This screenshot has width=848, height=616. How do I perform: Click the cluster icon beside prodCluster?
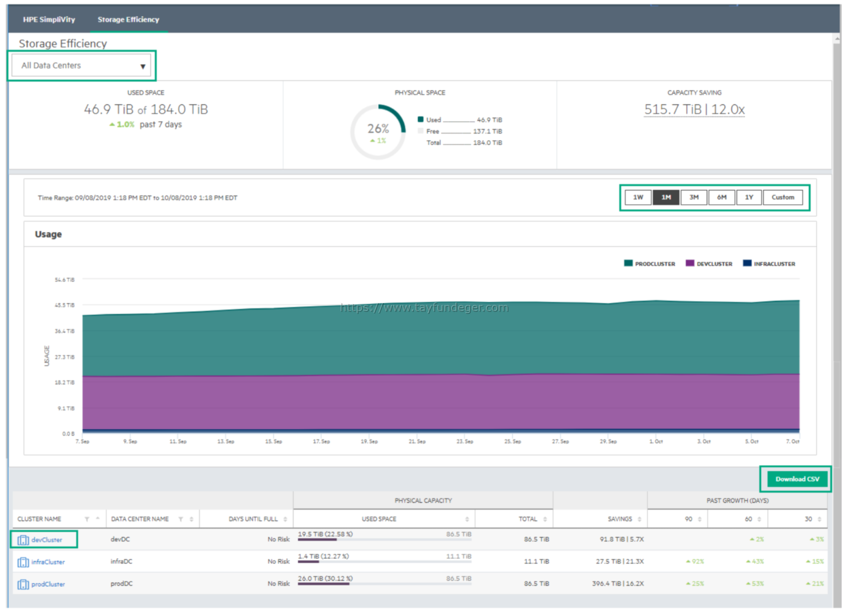pyautogui.click(x=23, y=584)
